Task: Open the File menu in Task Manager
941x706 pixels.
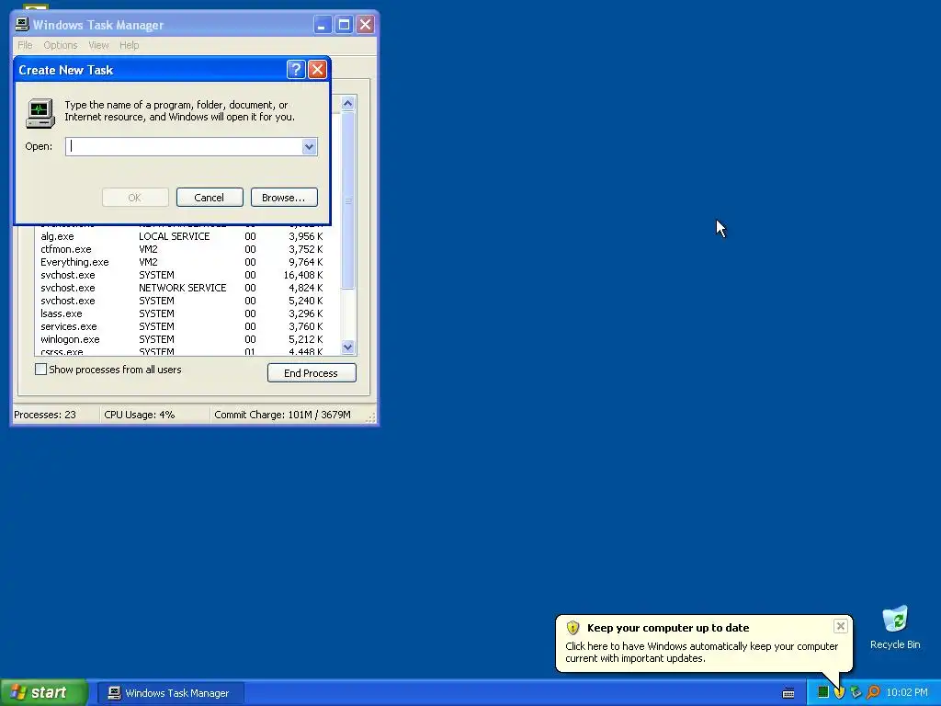Action: coord(25,45)
